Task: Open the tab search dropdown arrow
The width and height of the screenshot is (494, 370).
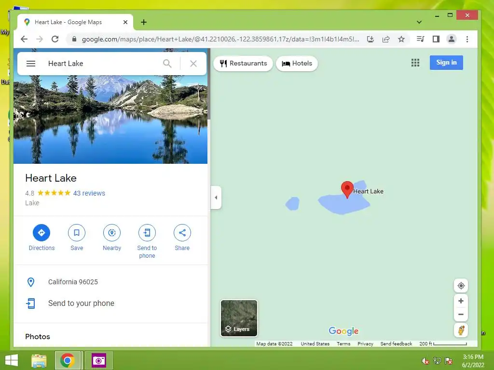Action: pyautogui.click(x=419, y=22)
